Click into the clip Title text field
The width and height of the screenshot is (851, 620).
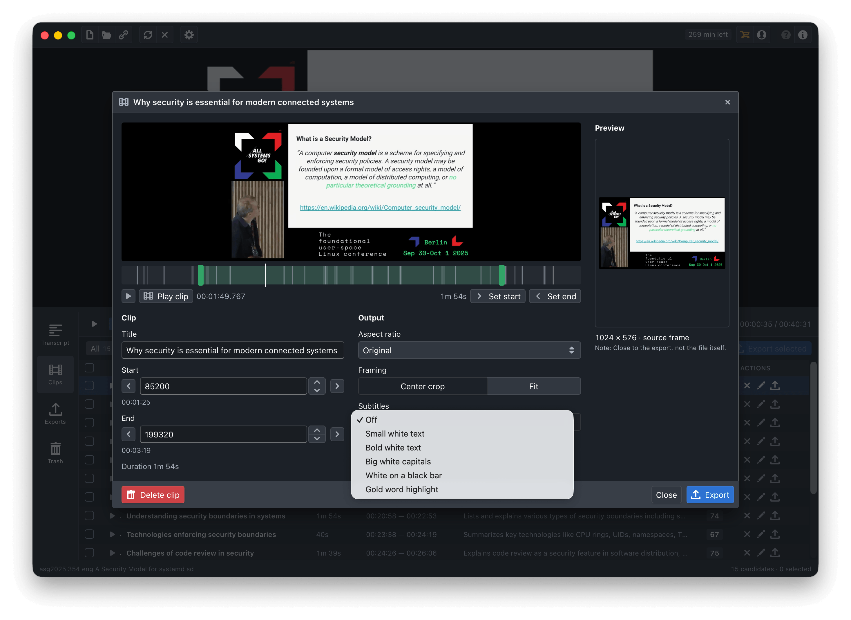(x=233, y=350)
